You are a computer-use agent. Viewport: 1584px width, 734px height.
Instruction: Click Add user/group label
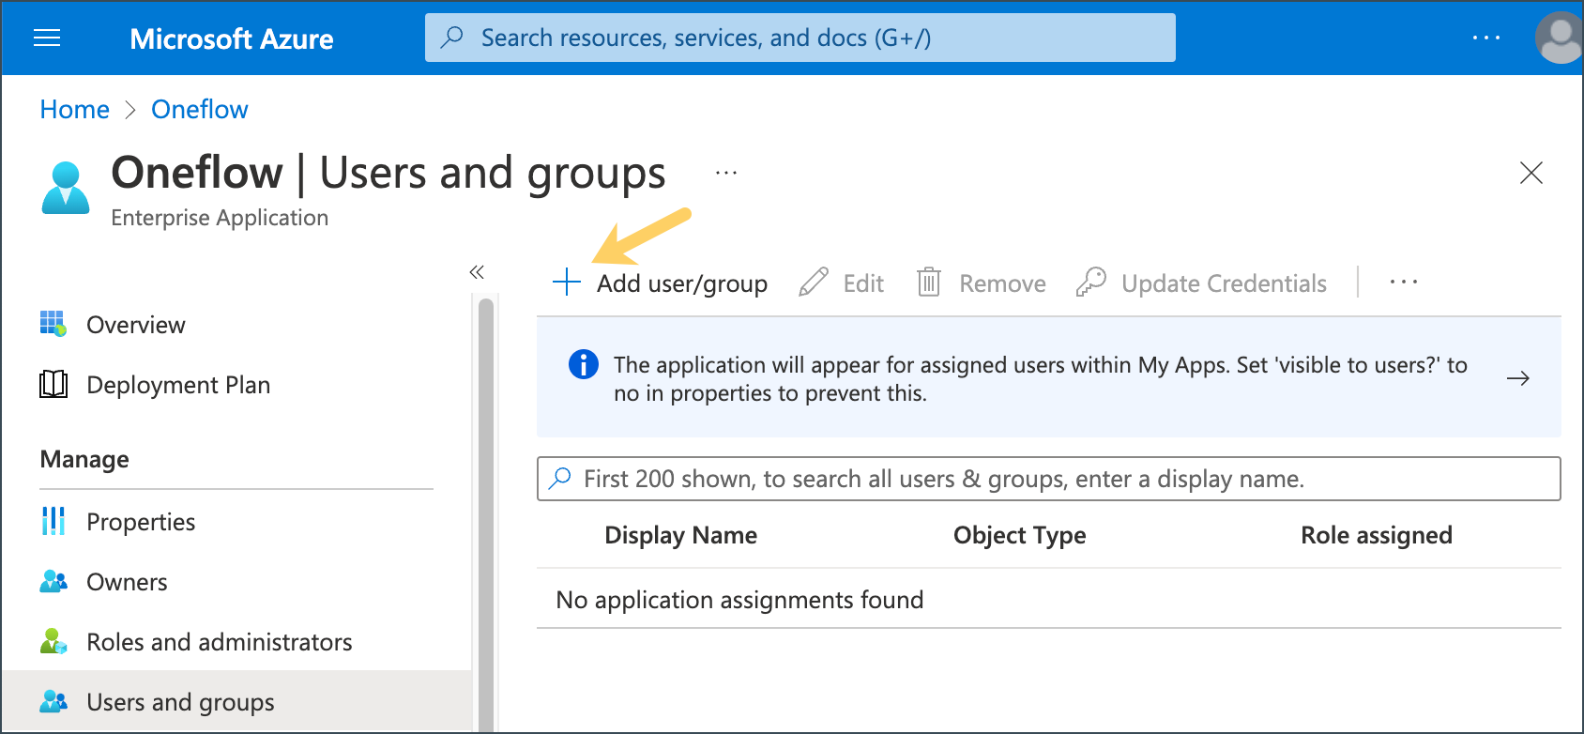(682, 283)
